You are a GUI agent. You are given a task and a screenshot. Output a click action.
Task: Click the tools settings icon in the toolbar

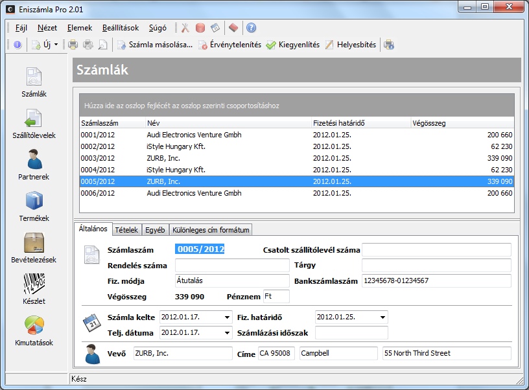click(185, 28)
